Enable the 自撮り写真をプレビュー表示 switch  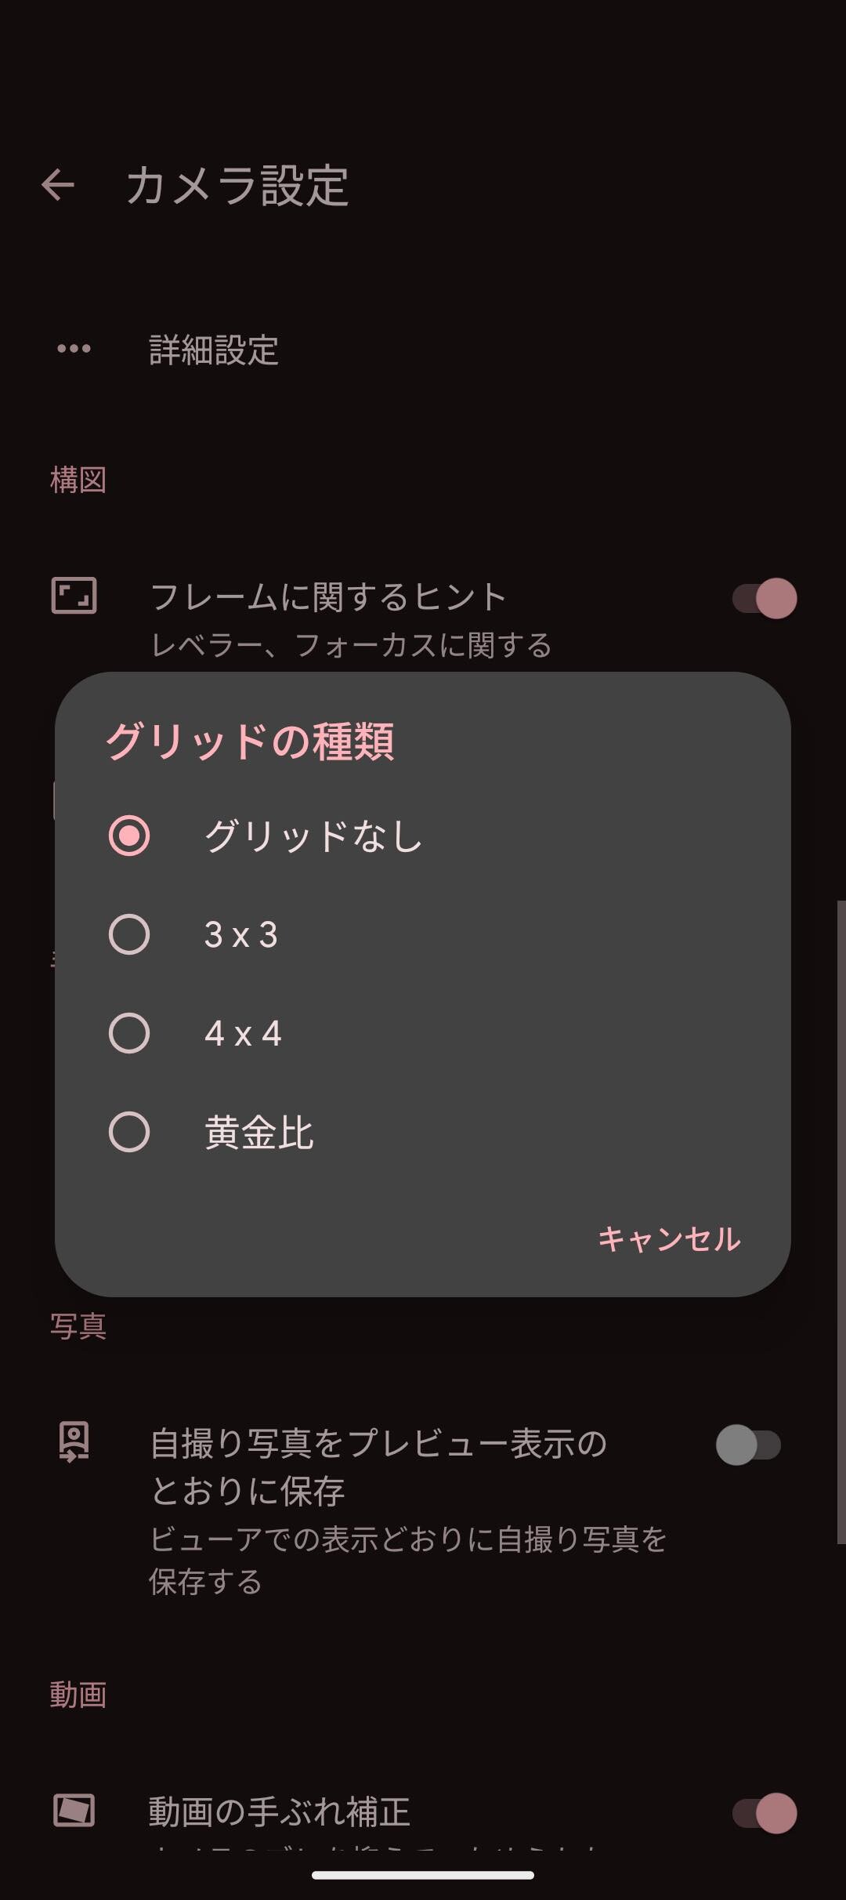(749, 1445)
